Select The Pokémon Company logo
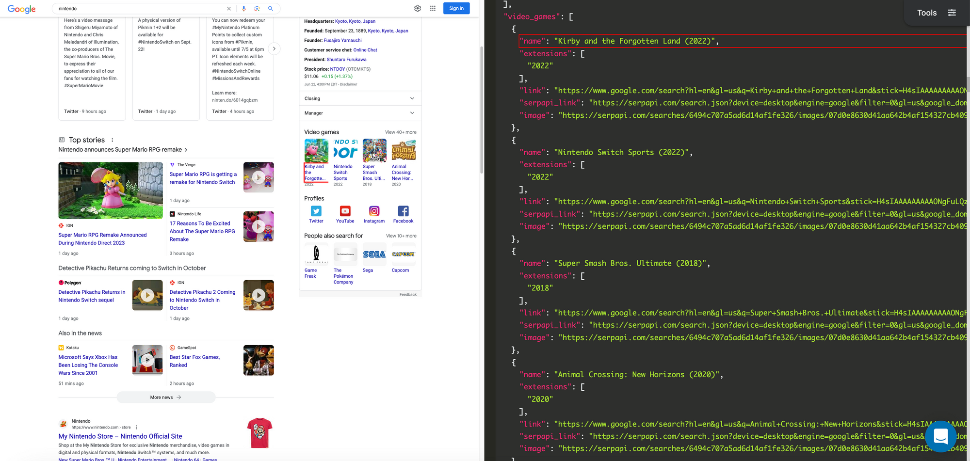 [x=345, y=254]
